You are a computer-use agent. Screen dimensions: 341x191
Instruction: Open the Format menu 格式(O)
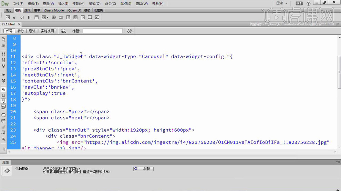click(x=95, y=4)
